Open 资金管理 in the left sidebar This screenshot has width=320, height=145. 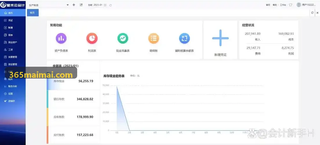click(13, 64)
